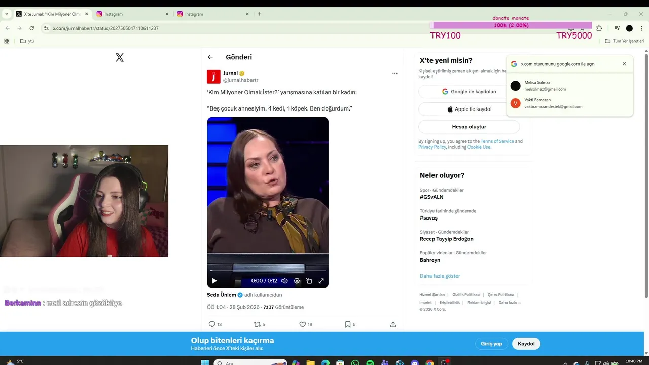
Task: Open the three-dot menu on Jurnal's post
Action: coord(395,74)
